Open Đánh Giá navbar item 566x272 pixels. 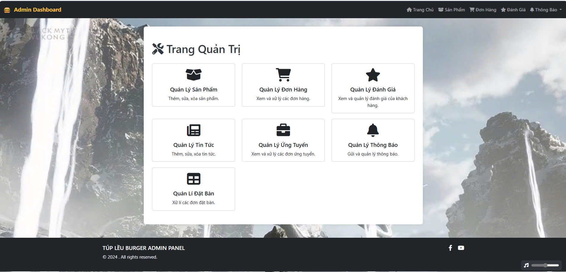[513, 10]
